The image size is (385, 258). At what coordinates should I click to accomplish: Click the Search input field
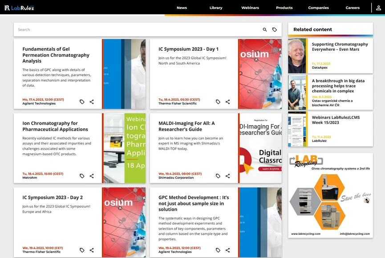138,29
